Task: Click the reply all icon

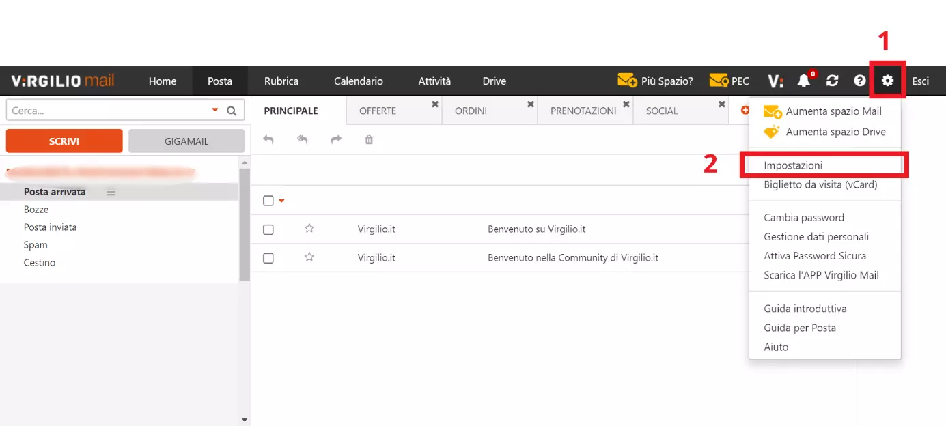Action: [x=302, y=139]
